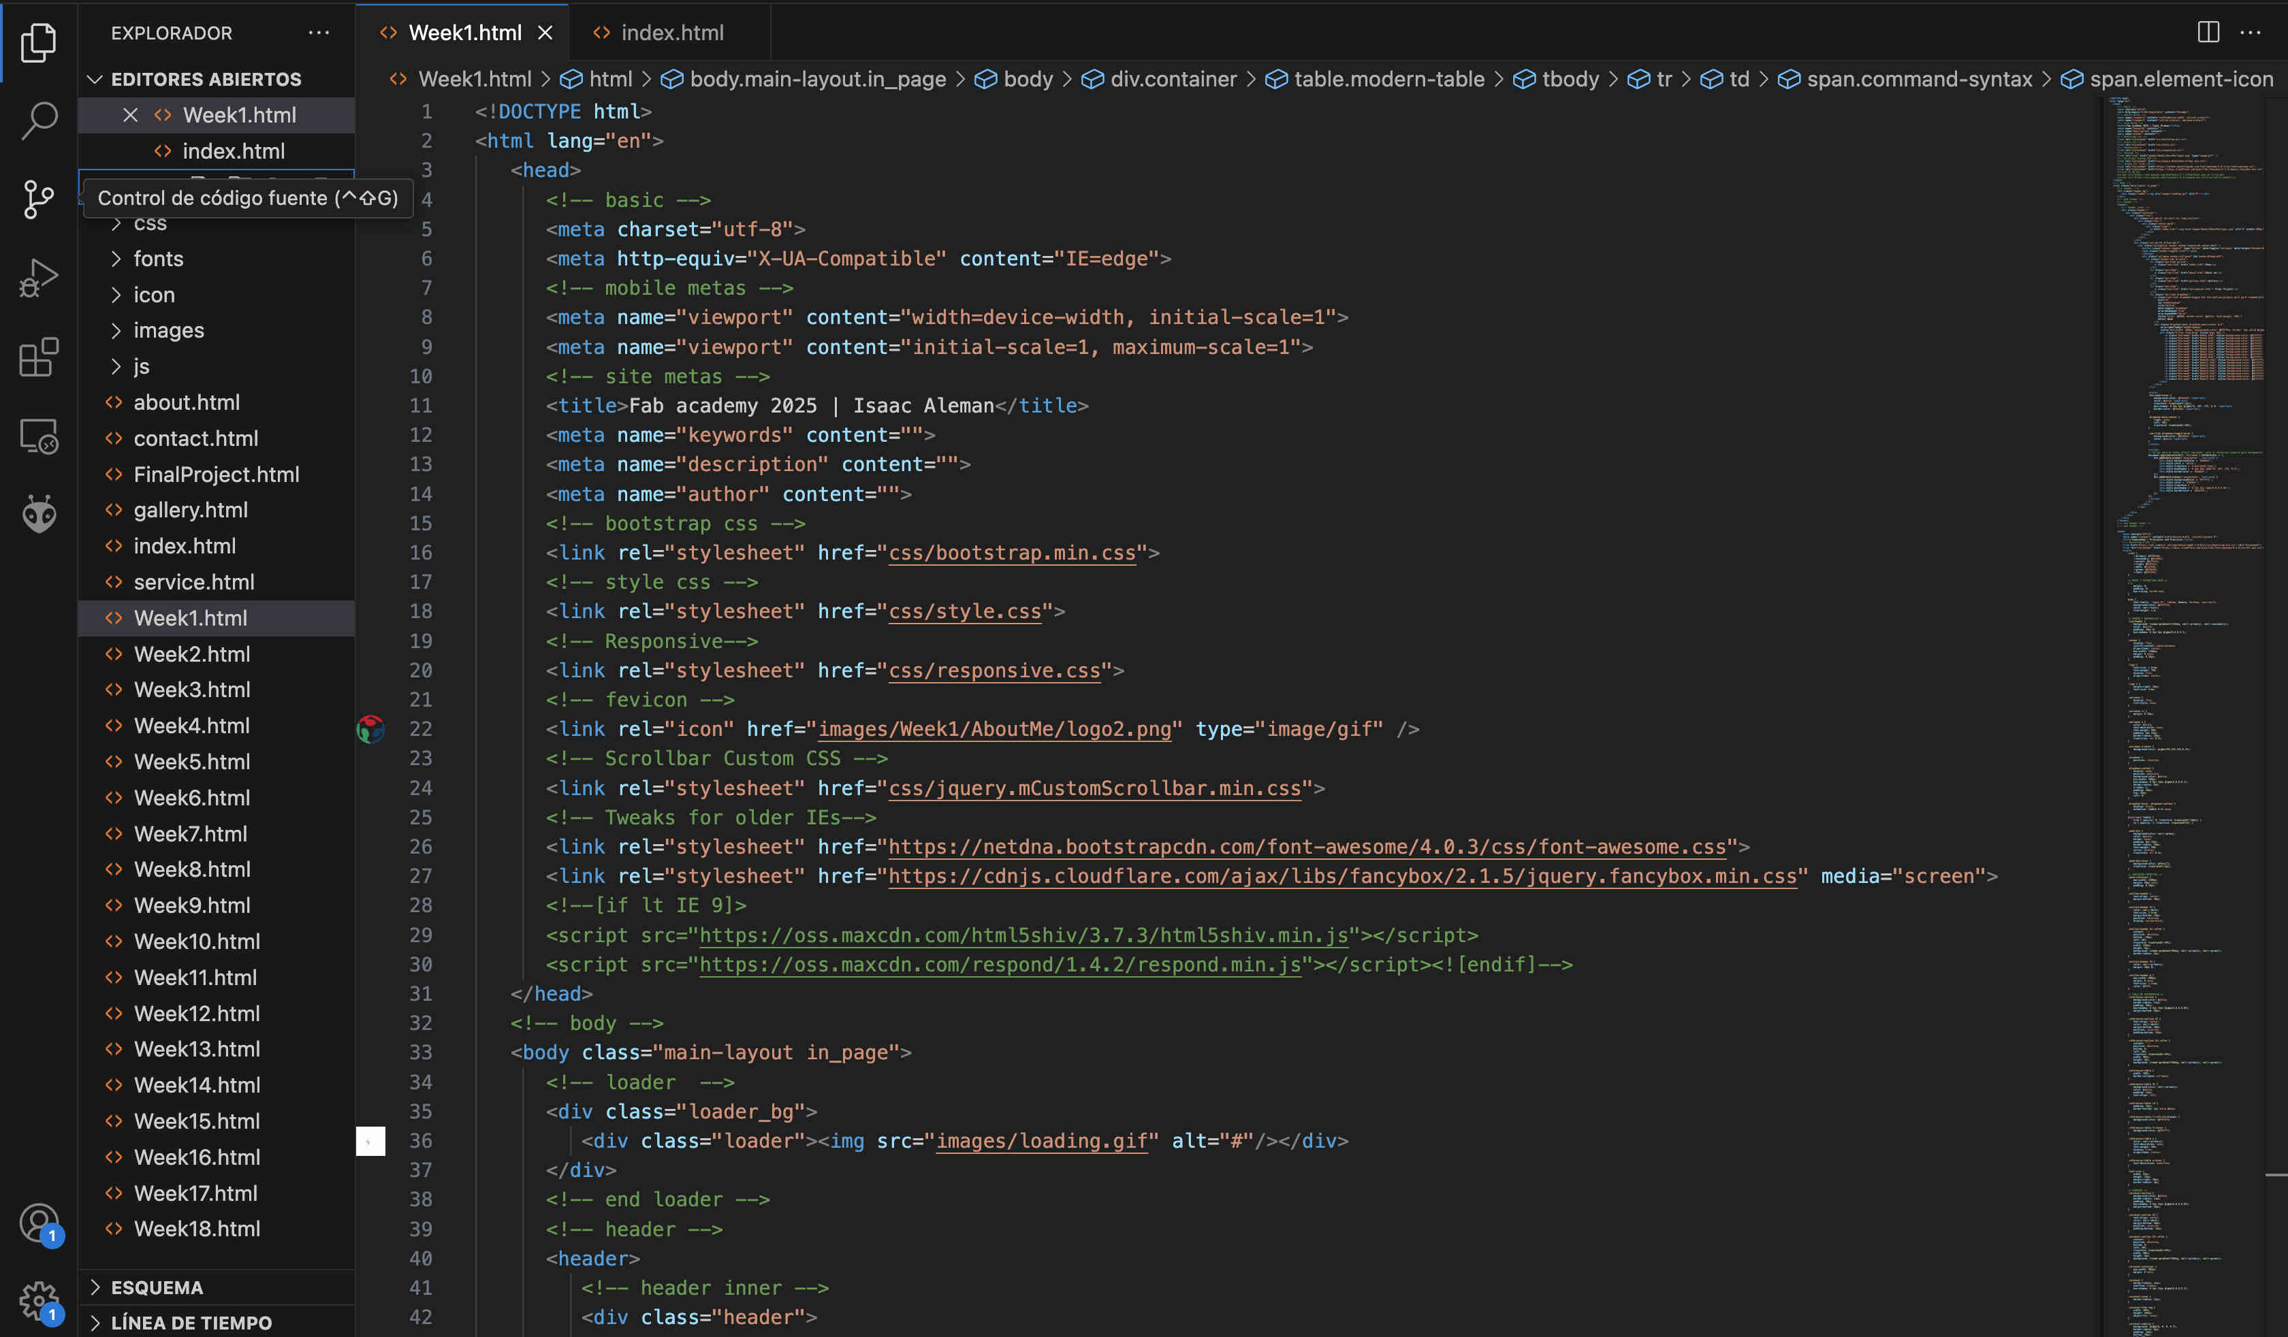Click breadcrumb div.container
The width and height of the screenshot is (2288, 1337).
[x=1160, y=79]
